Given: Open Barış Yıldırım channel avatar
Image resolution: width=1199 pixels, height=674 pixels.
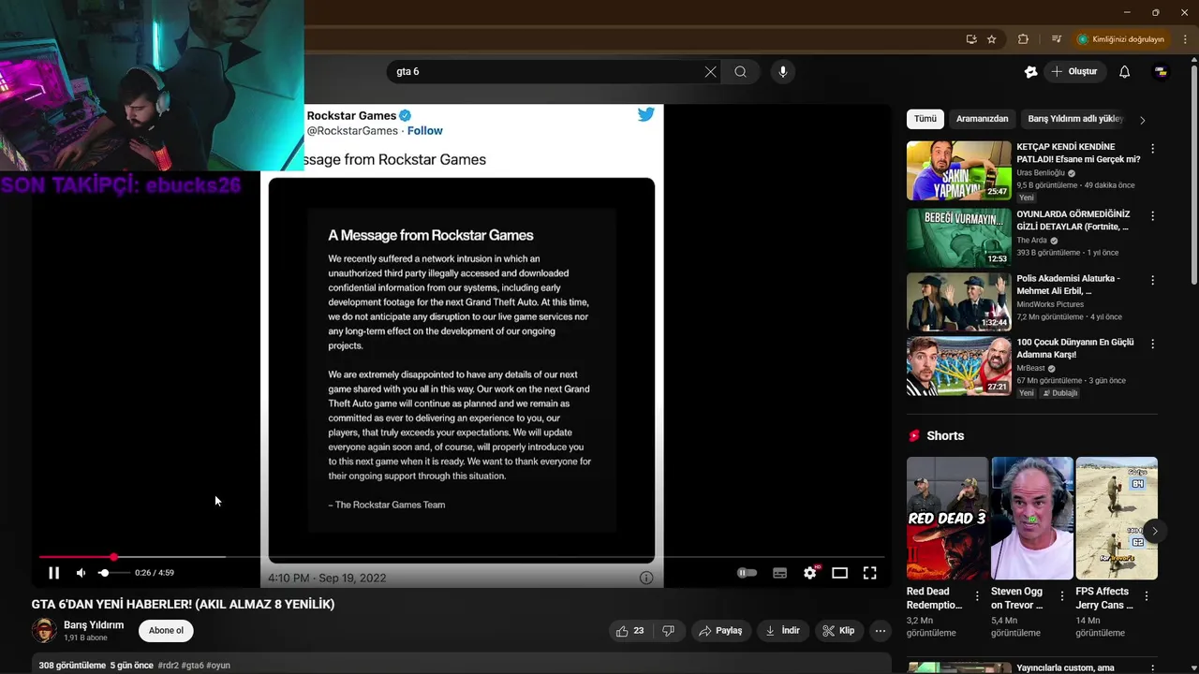Looking at the screenshot, I should click(x=44, y=630).
